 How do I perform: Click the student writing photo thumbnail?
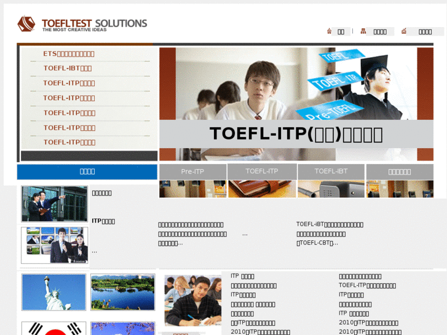193,301
